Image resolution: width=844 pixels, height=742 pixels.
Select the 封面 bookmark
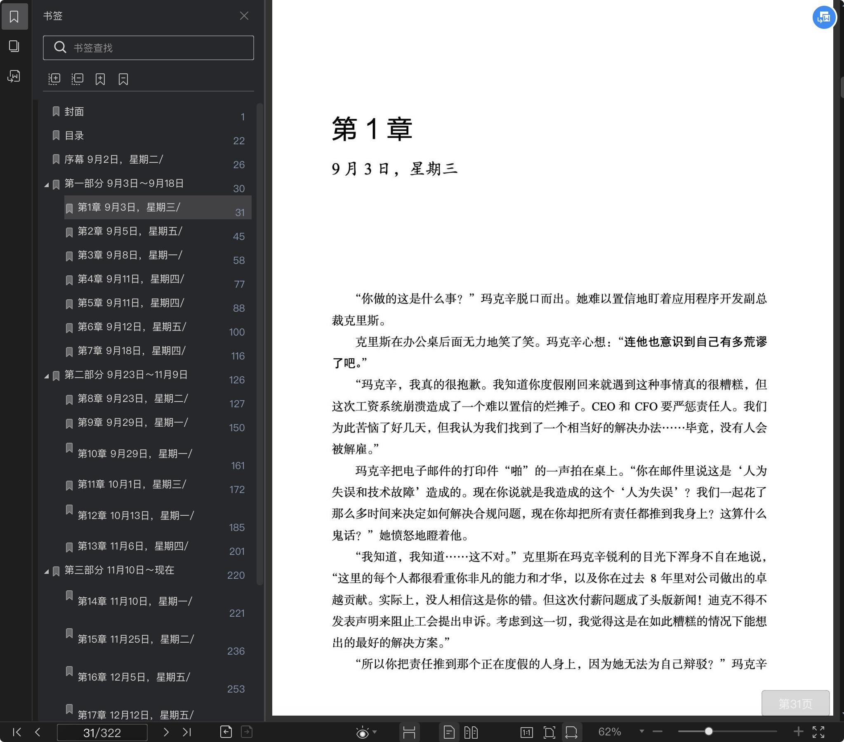(74, 111)
